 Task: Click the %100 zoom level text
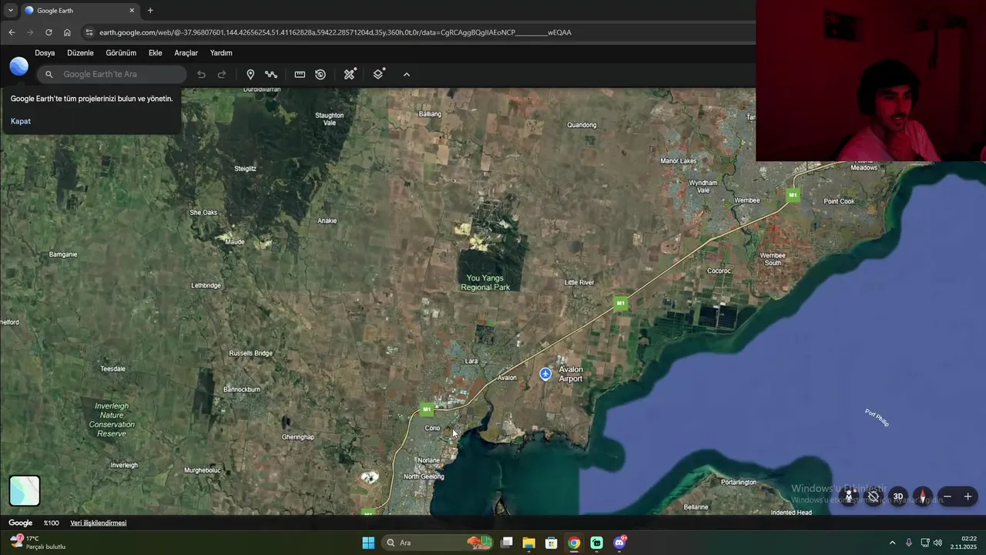pyautogui.click(x=51, y=523)
